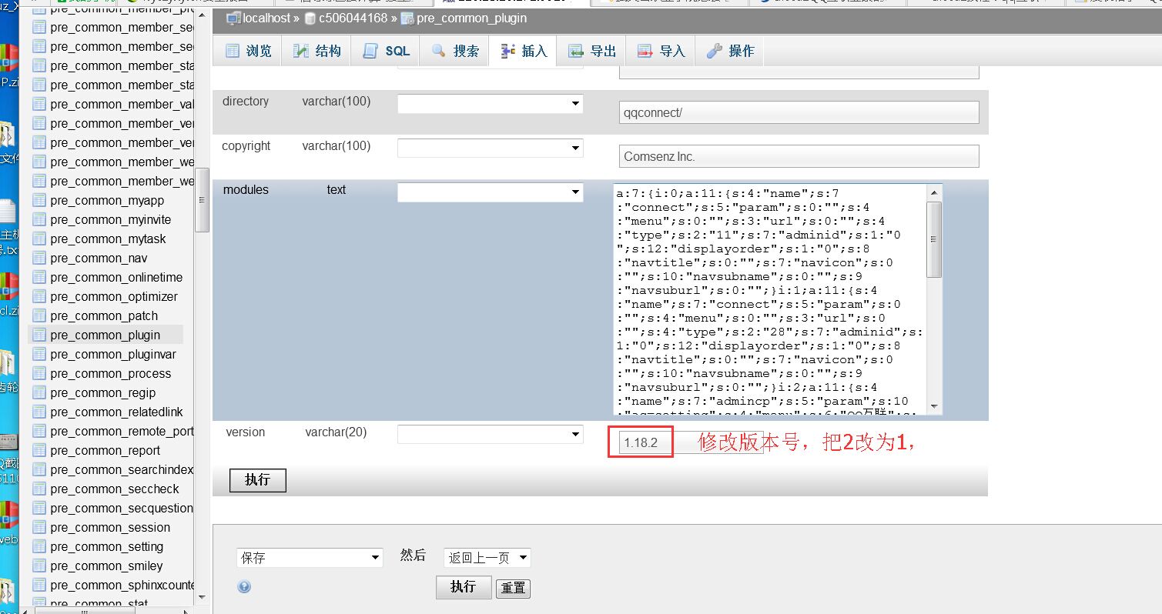Image resolution: width=1162 pixels, height=614 pixels.
Task: Open the 搜索 (Search) function
Action: pos(454,51)
